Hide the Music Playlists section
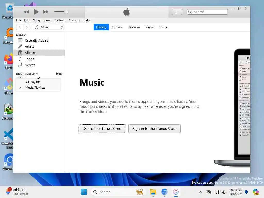This screenshot has height=198, width=264. tap(59, 74)
